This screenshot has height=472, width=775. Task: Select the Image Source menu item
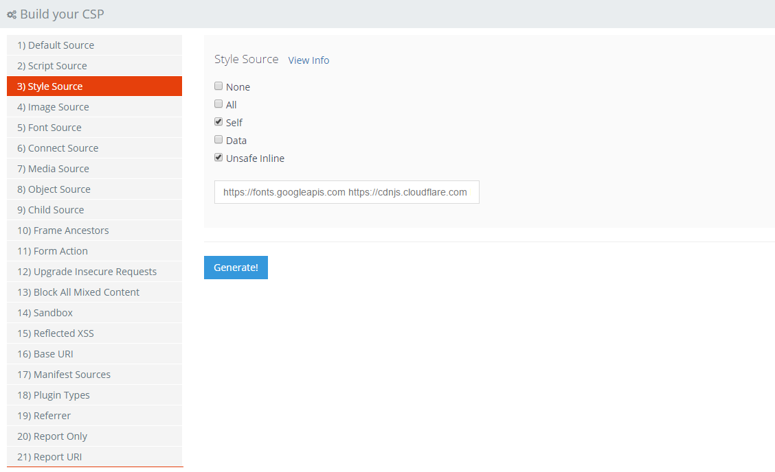tap(94, 107)
